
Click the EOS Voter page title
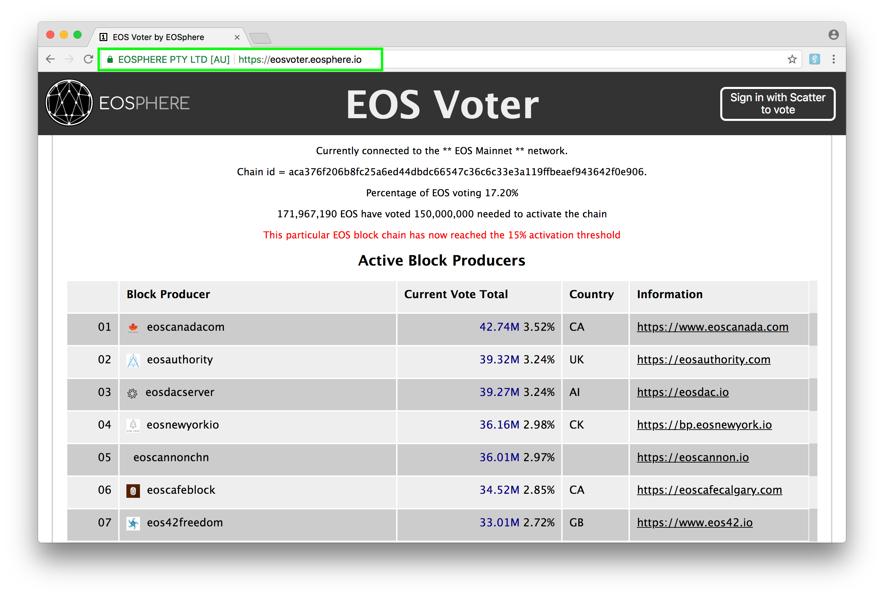click(442, 104)
